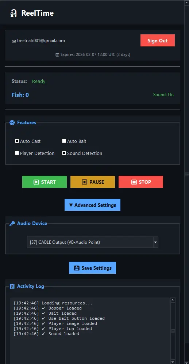The width and height of the screenshot is (189, 364).
Task: Stop the bot with STOP button
Action: [x=141, y=182]
